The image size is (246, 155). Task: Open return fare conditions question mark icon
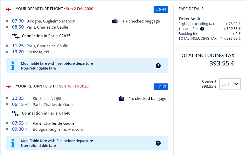coord(158,143)
